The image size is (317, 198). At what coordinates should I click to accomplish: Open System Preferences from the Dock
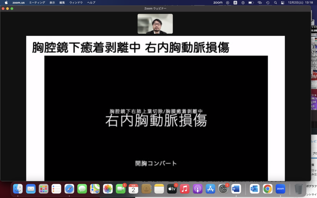point(223,189)
